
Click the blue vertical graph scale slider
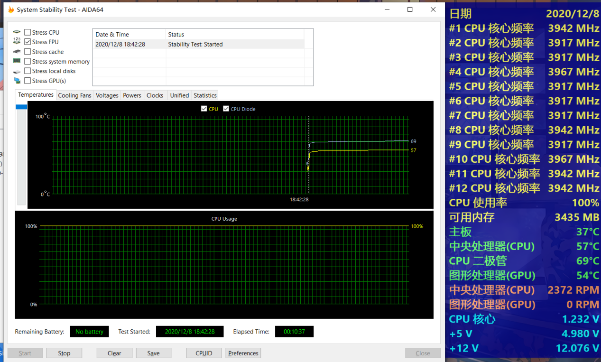(x=21, y=107)
